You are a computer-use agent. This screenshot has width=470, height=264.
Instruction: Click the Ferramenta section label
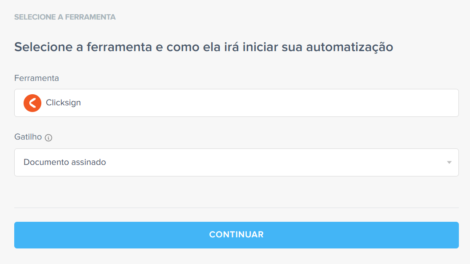pos(36,78)
